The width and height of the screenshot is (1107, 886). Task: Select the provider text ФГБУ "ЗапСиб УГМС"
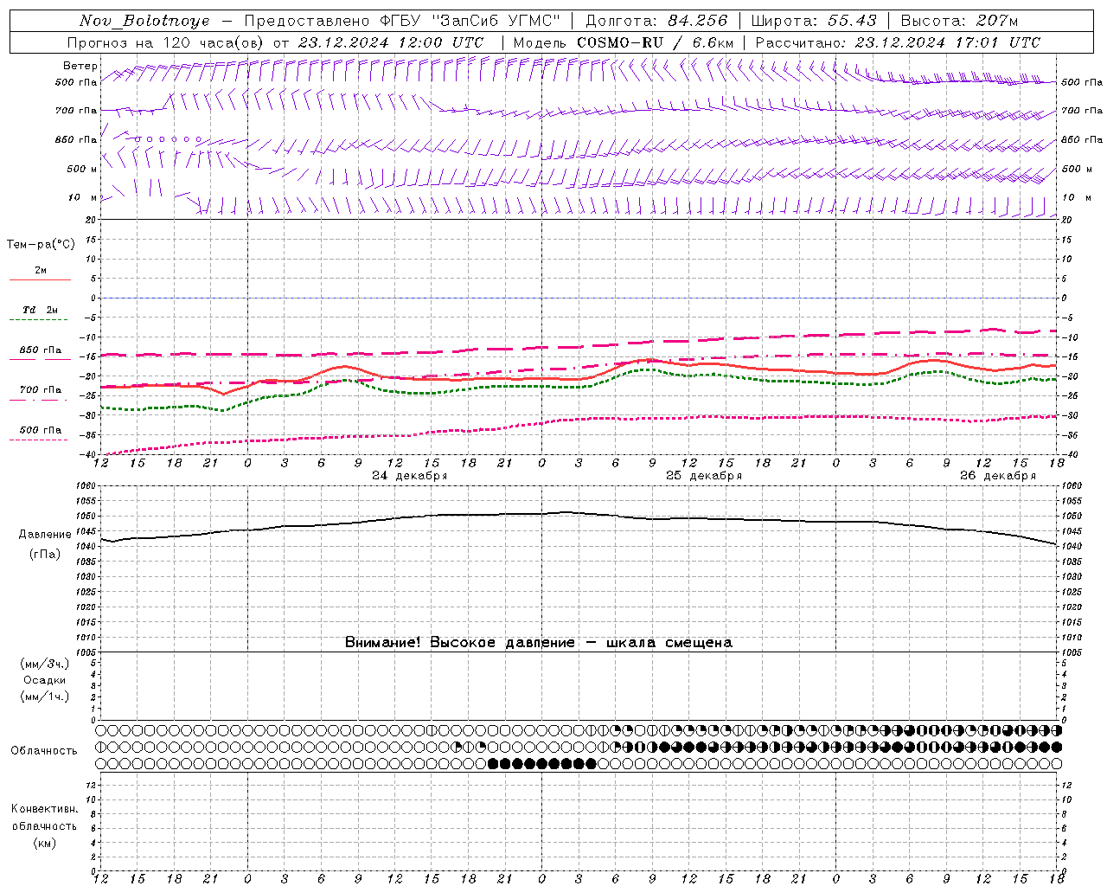470,21
